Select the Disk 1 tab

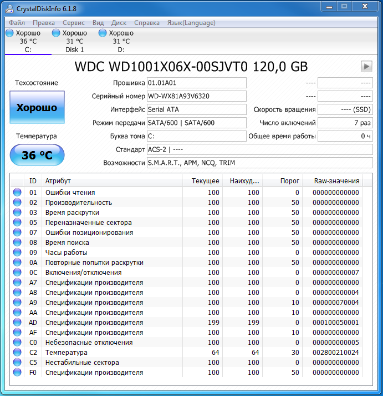point(75,41)
